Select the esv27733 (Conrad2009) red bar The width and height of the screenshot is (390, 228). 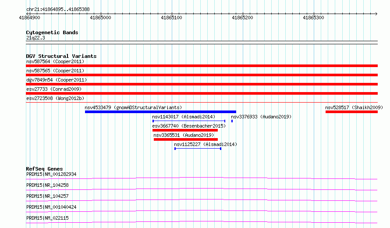[202, 93]
